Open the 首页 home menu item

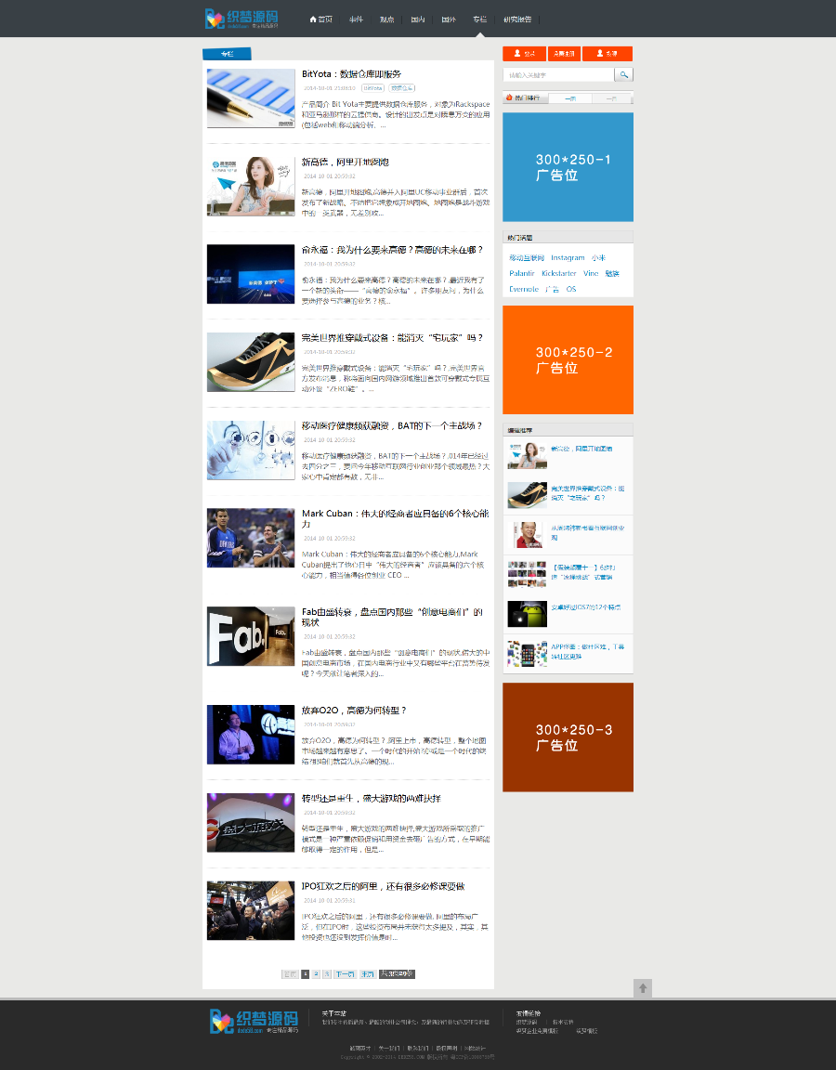click(320, 20)
